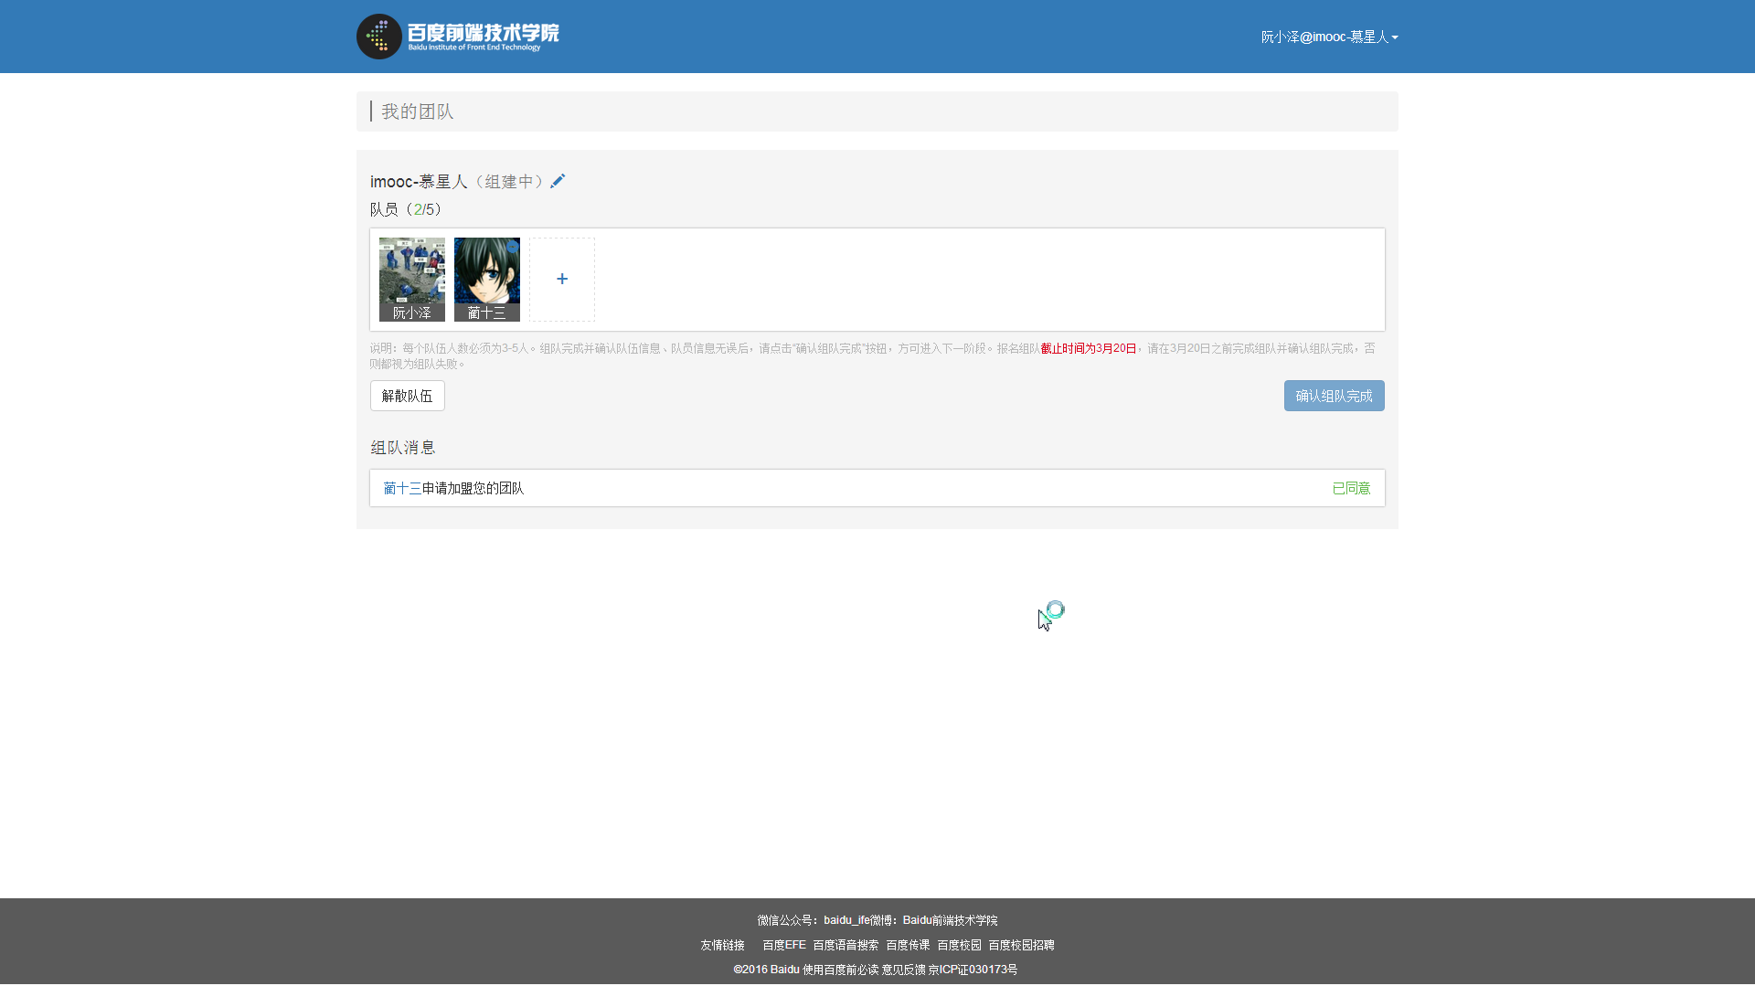Click the 确认组队完成 button
The image size is (1755, 986).
pyautogui.click(x=1334, y=395)
